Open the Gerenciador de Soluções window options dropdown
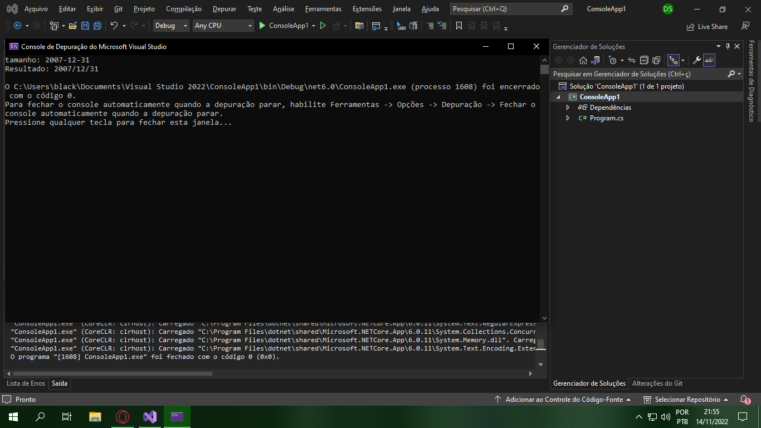 (x=719, y=47)
